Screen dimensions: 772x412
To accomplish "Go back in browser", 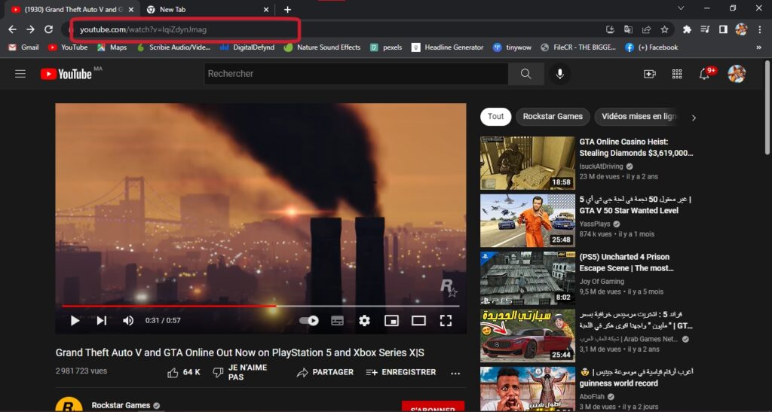I will pos(12,29).
